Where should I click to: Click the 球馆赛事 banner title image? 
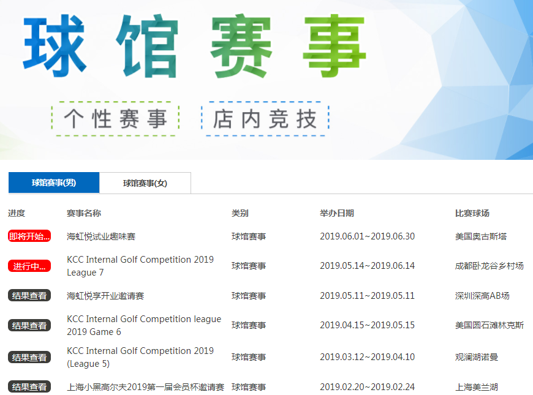195,48
